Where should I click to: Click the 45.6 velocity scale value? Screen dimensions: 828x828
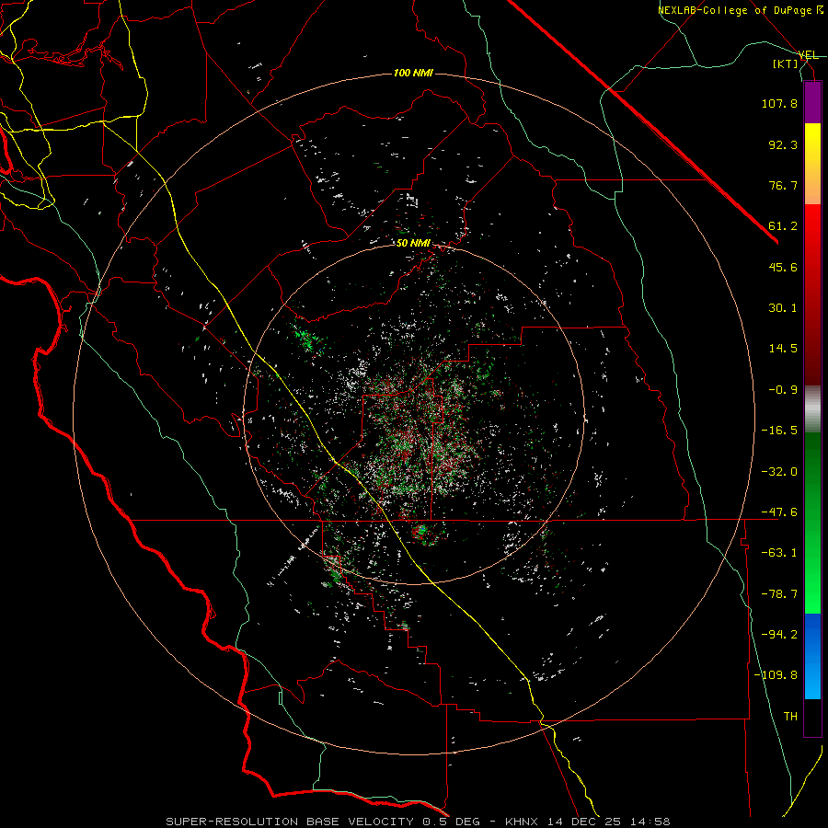[783, 267]
